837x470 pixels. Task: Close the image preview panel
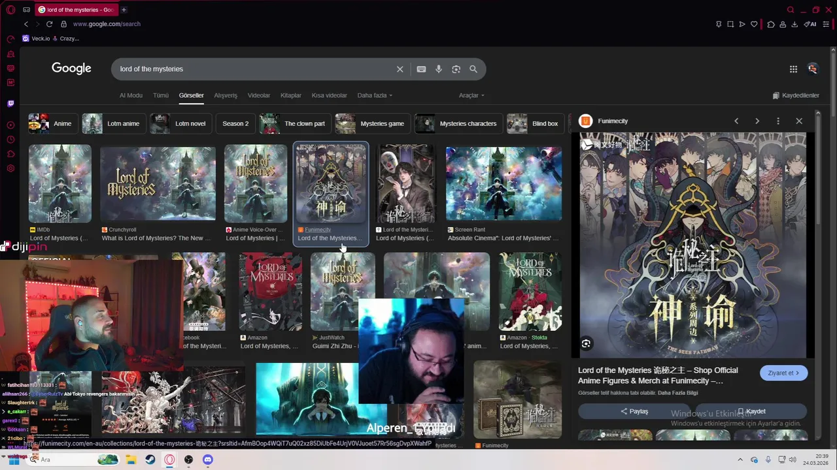pos(799,121)
